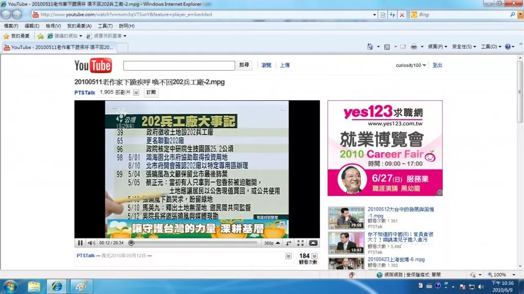Click the YouTube search input box
Image resolution: width=524 pixels, height=294 pixels.
click(179, 65)
